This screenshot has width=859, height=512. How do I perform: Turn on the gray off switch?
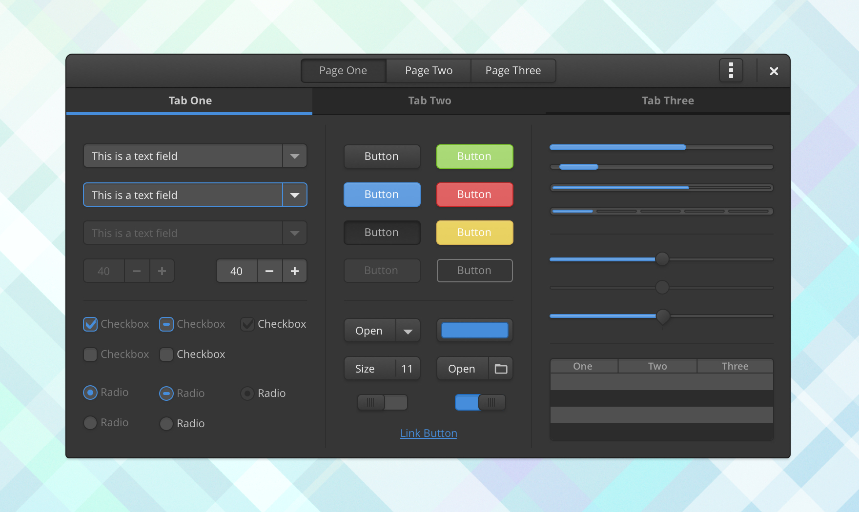click(383, 402)
